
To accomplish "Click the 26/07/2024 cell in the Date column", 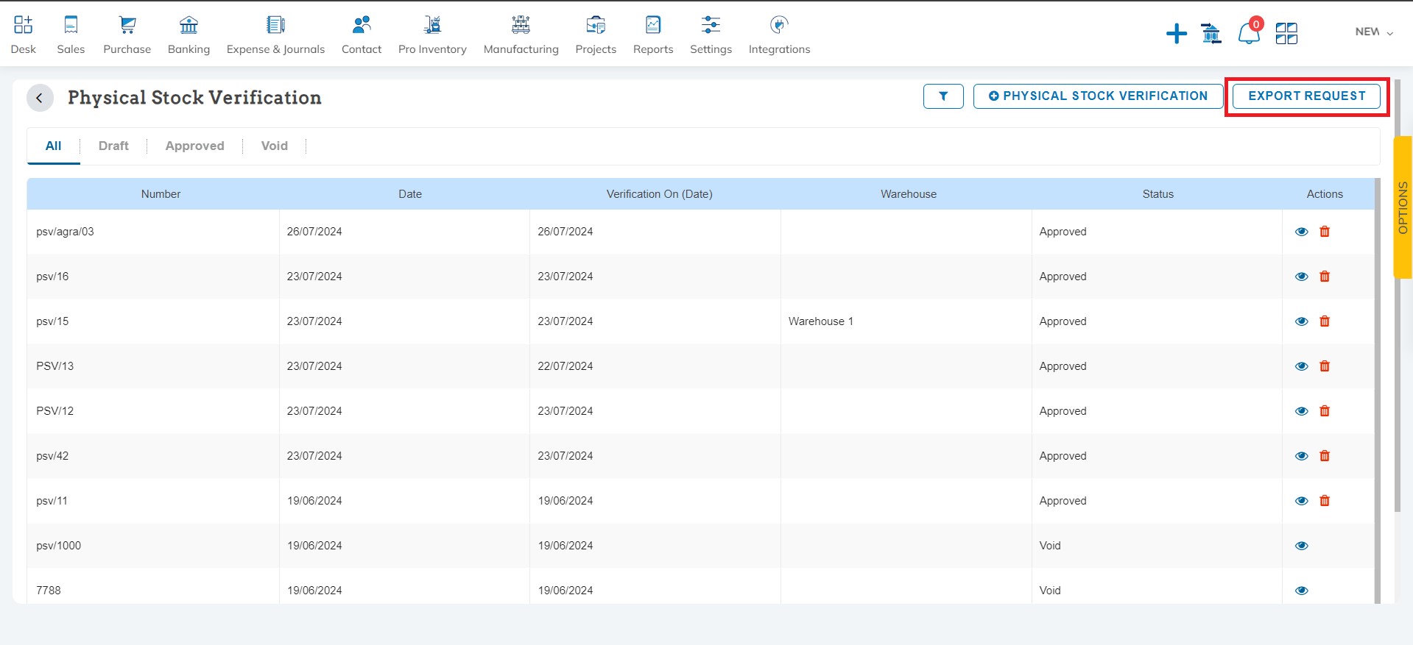I will tap(404, 232).
